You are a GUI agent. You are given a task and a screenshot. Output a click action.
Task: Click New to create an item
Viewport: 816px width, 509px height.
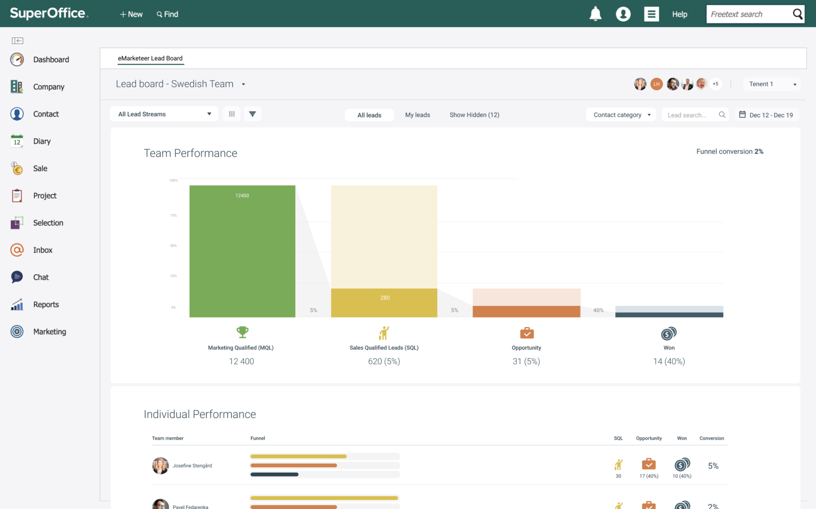point(131,14)
